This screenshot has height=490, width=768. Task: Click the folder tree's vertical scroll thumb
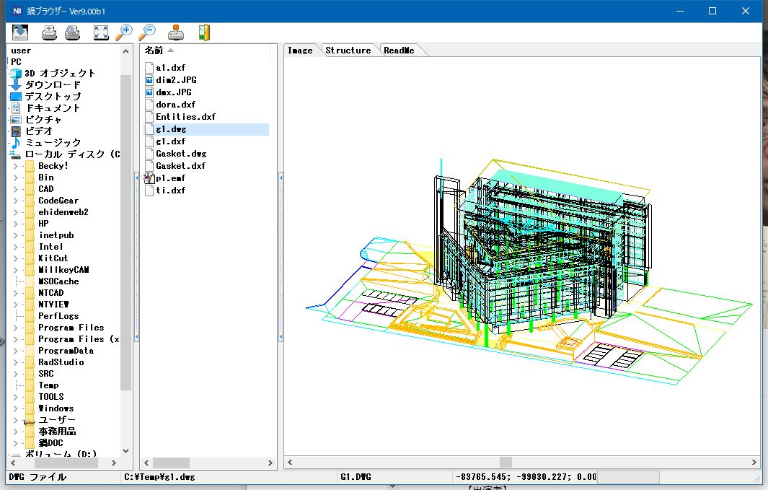click(x=126, y=233)
